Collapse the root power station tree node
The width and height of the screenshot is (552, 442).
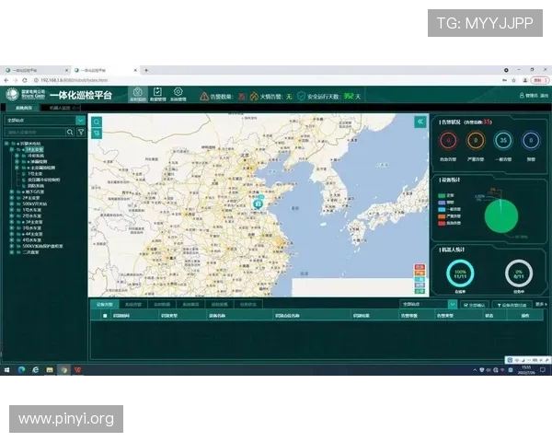(6, 144)
